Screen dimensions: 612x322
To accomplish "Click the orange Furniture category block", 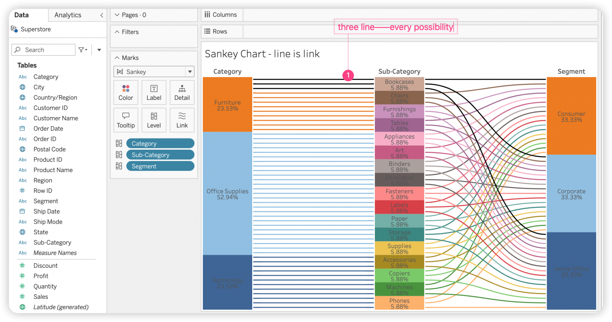I will coord(227,104).
